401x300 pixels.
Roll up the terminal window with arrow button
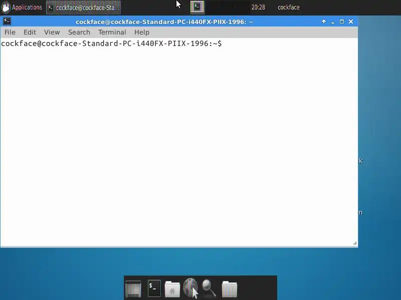[324, 21]
